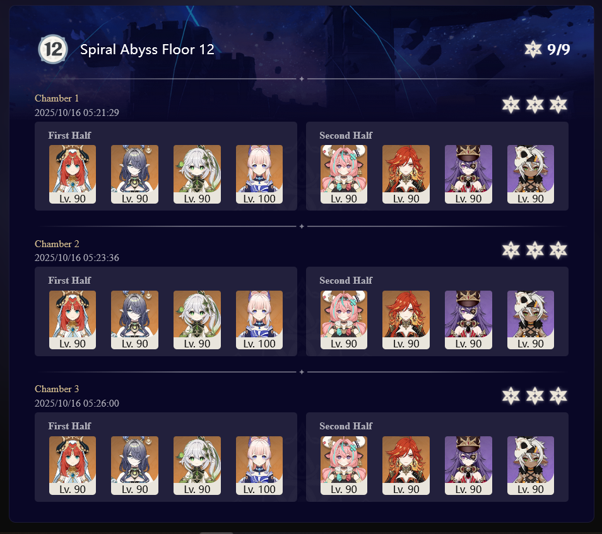
Task: Click the Chamber 1 heading
Action: (x=57, y=98)
